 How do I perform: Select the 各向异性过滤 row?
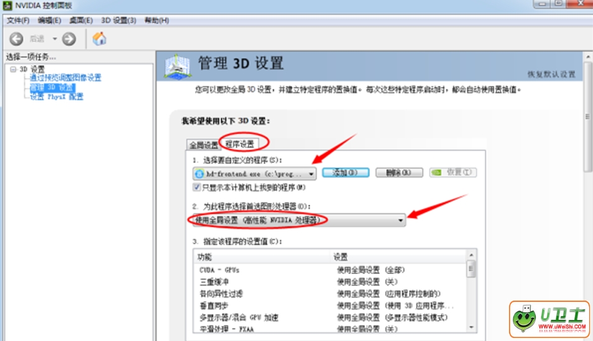coord(330,294)
